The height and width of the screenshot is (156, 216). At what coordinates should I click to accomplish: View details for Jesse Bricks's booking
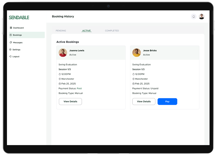tap(144, 101)
